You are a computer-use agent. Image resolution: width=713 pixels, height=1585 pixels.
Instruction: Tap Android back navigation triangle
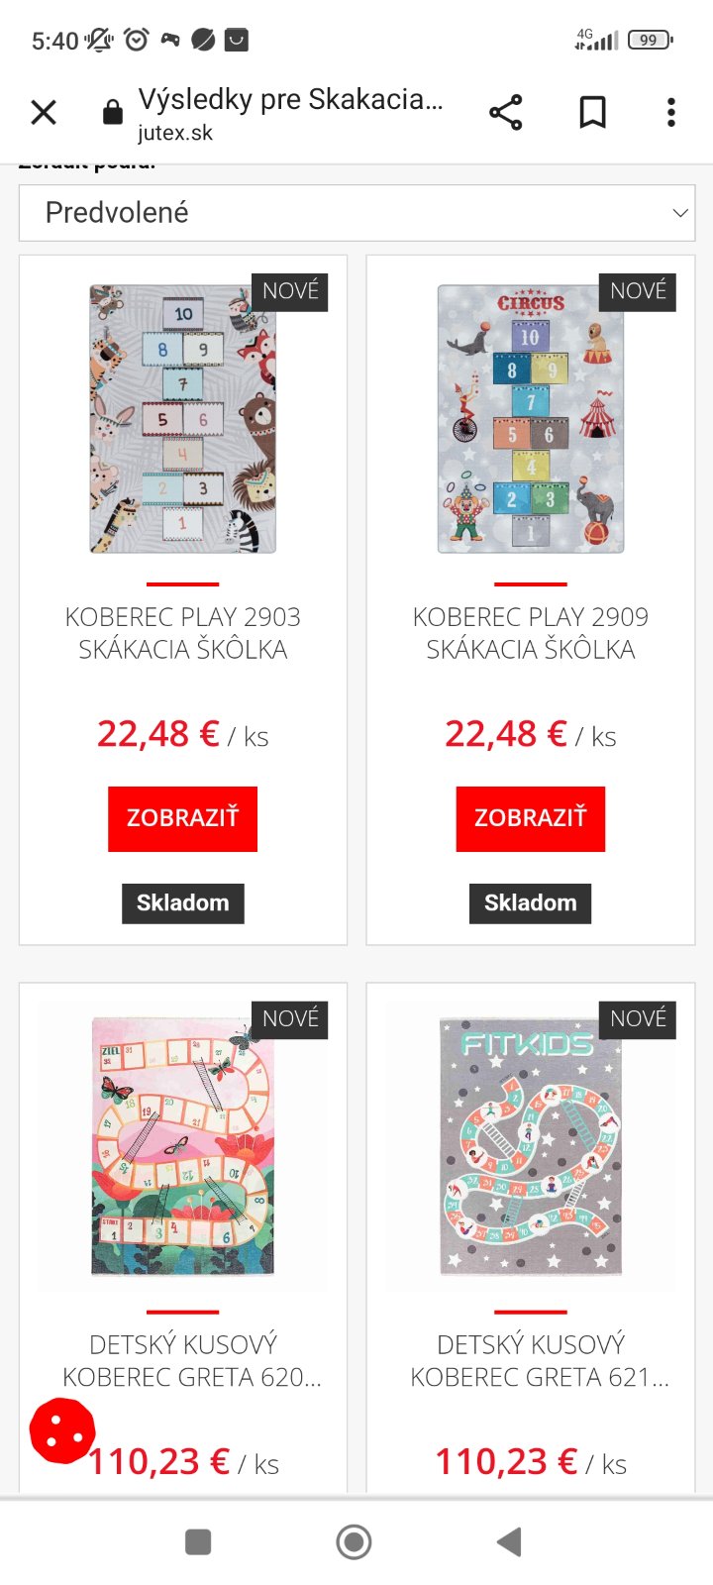coord(509,1541)
